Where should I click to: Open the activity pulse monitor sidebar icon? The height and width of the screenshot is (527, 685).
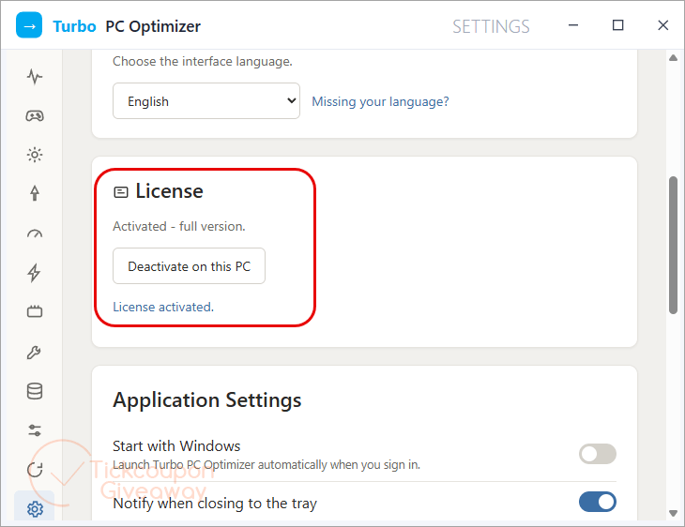point(35,77)
